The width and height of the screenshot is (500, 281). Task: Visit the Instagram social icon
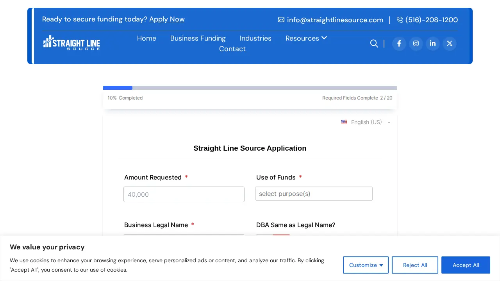point(416,44)
